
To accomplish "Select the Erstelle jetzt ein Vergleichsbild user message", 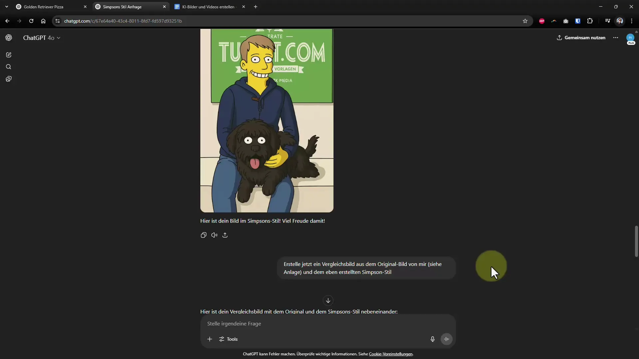I will pyautogui.click(x=366, y=268).
